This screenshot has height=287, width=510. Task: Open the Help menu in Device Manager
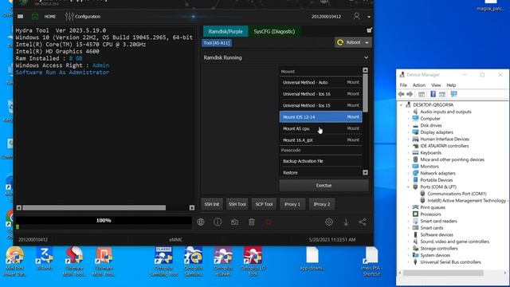pos(451,85)
